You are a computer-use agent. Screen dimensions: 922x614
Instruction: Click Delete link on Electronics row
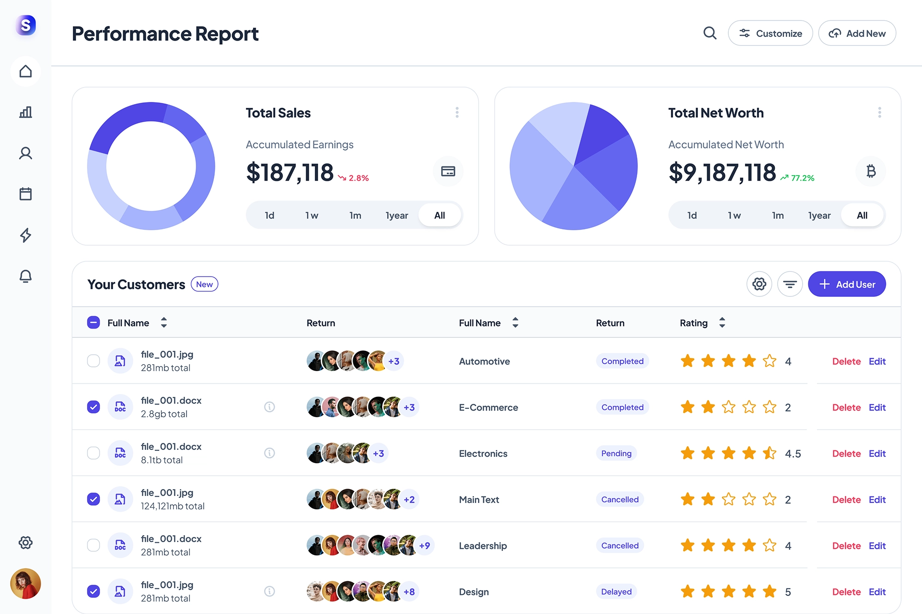point(846,454)
